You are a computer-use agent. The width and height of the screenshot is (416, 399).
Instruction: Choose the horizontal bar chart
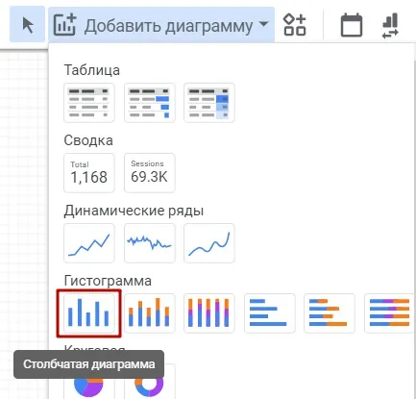pyautogui.click(x=270, y=313)
